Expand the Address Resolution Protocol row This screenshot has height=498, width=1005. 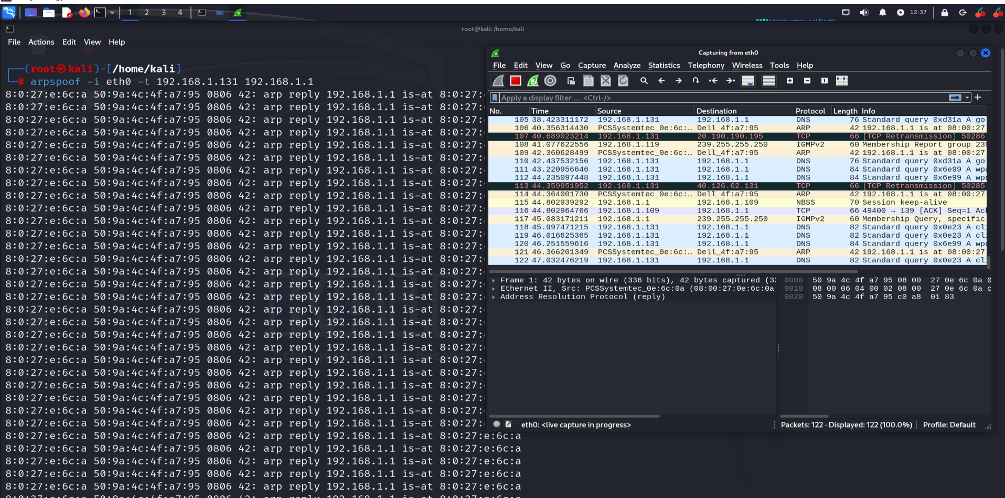click(x=494, y=297)
